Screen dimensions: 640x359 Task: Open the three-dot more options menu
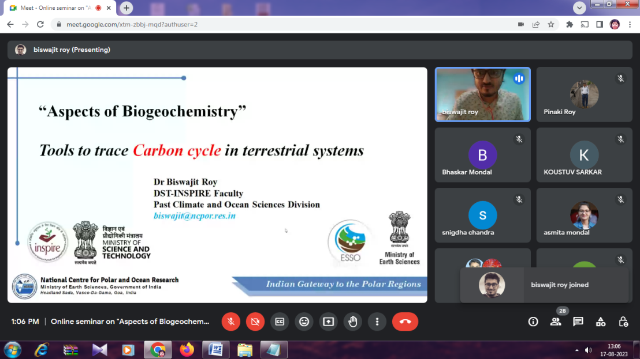coord(377,322)
